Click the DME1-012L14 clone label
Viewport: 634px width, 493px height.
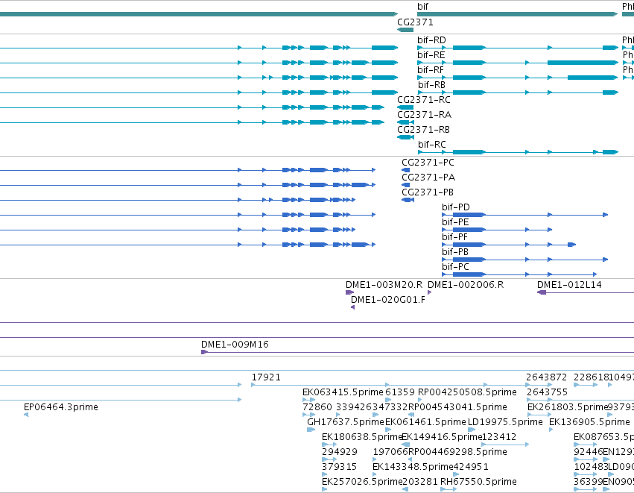(569, 285)
